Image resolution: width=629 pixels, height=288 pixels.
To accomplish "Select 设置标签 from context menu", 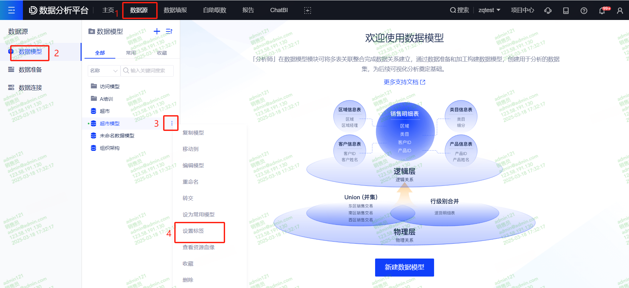I will (x=193, y=231).
